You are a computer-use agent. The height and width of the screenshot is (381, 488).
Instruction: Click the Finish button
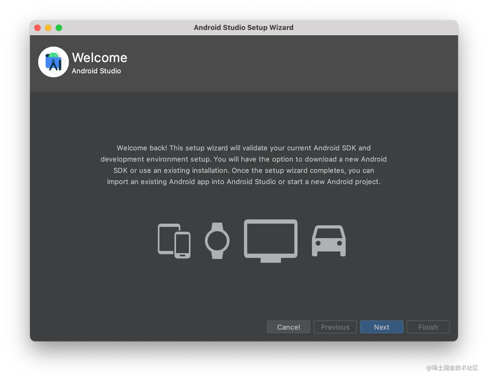(428, 327)
